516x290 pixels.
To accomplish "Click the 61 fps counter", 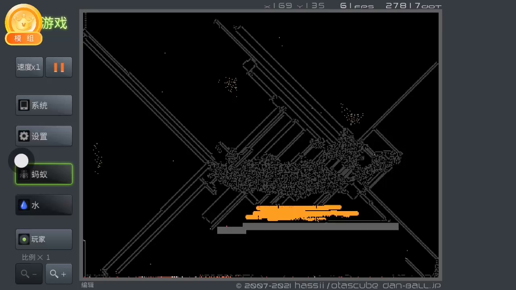I will 357,6.
